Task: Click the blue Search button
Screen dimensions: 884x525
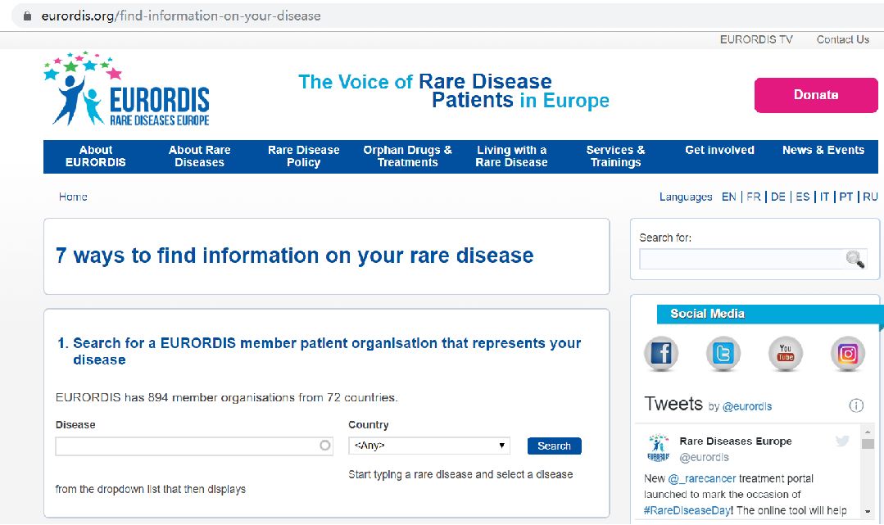Action: pyautogui.click(x=554, y=446)
